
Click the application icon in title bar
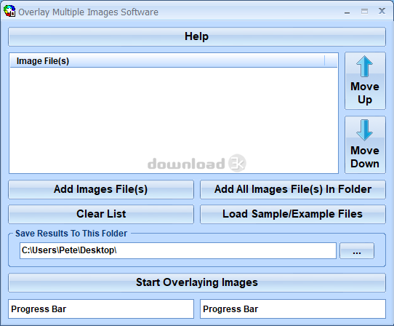(x=9, y=12)
